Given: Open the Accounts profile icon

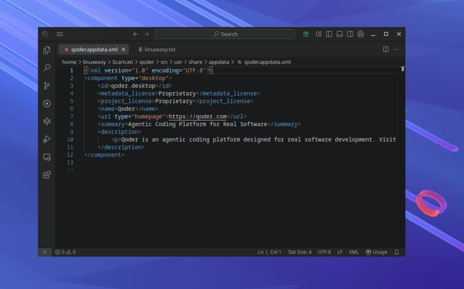Looking at the screenshot, I should pyautogui.click(x=360, y=34).
